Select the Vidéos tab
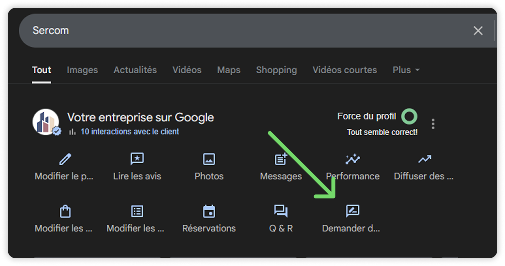Image resolution: width=505 pixels, height=266 pixels. 187,70
